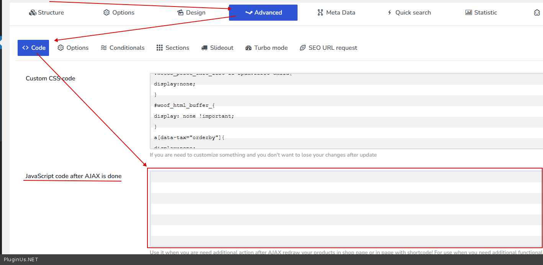543x265 pixels.
Task: Click the Structure tab cubes icon
Action: [33, 13]
